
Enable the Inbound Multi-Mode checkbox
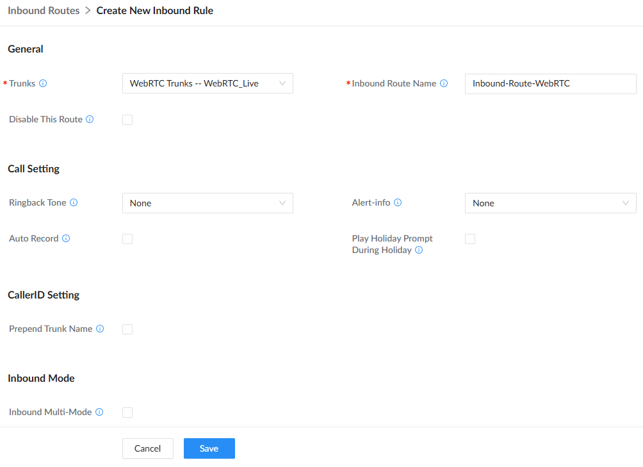[127, 413]
